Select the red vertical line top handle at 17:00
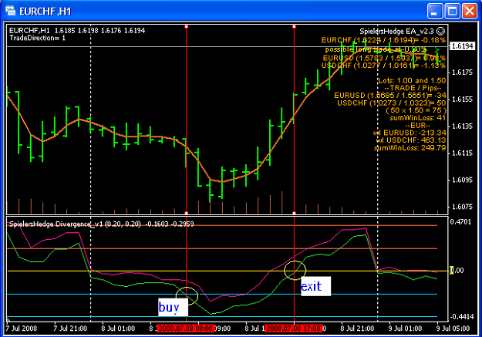Screen dimensions: 482x337 pyautogui.click(x=294, y=27)
